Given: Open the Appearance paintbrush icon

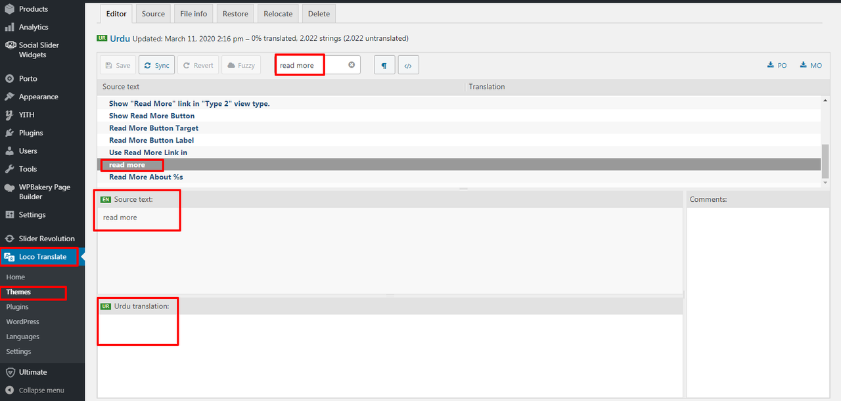Looking at the screenshot, I should [10, 97].
